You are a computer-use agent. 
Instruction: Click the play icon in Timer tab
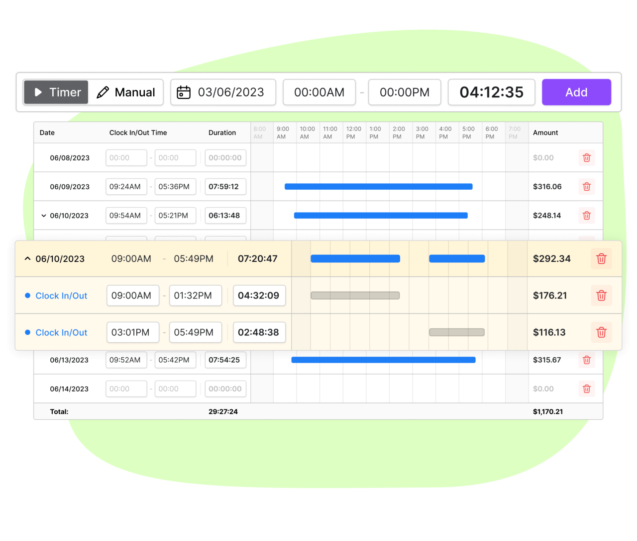click(x=38, y=92)
